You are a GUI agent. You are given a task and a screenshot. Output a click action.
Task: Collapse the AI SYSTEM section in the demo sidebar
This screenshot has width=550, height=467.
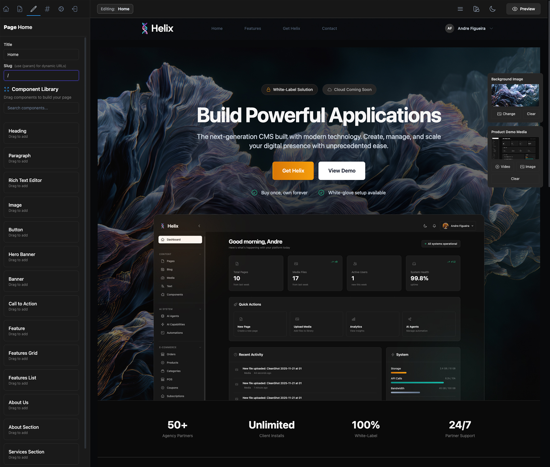(x=200, y=309)
